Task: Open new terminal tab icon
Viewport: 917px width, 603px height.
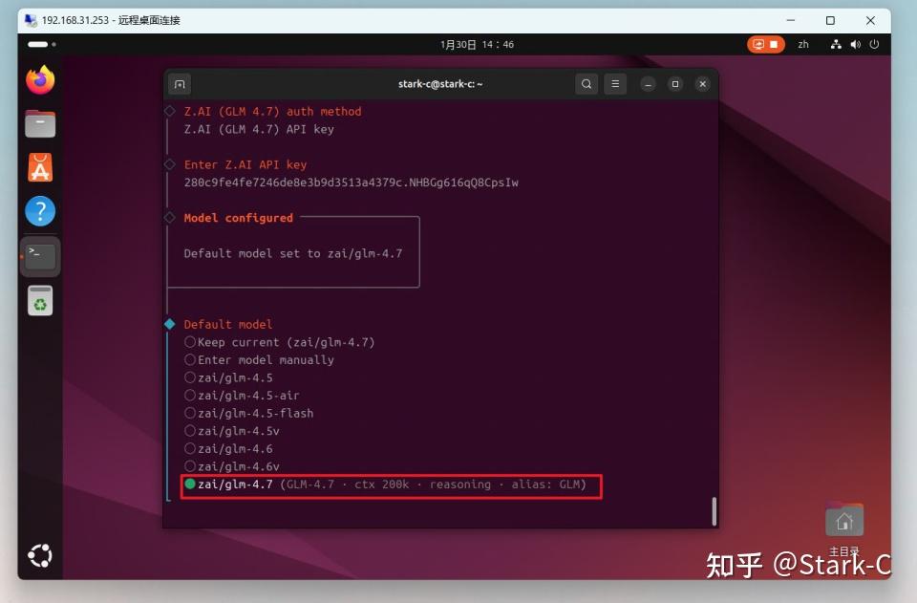Action: pos(180,84)
